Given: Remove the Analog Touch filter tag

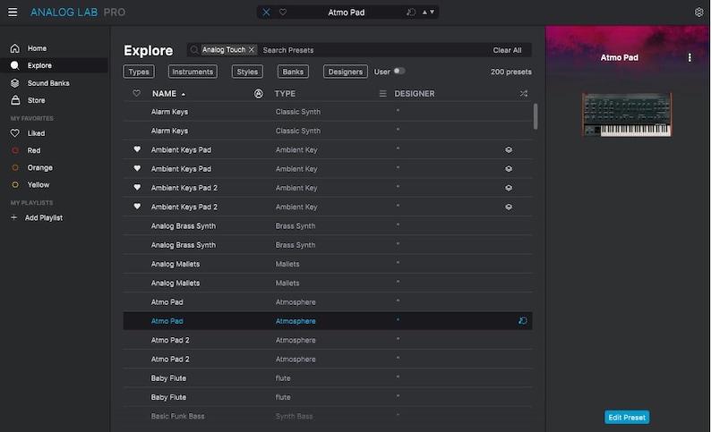Looking at the screenshot, I should click(252, 50).
